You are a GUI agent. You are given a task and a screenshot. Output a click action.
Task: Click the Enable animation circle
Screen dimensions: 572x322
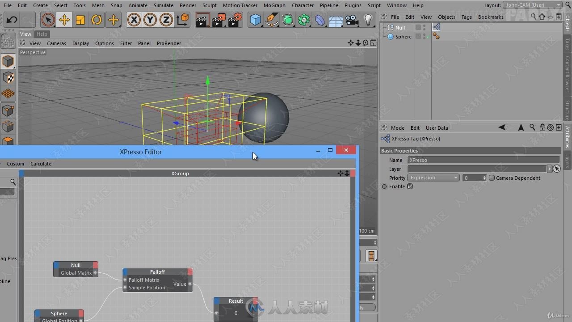tap(384, 186)
